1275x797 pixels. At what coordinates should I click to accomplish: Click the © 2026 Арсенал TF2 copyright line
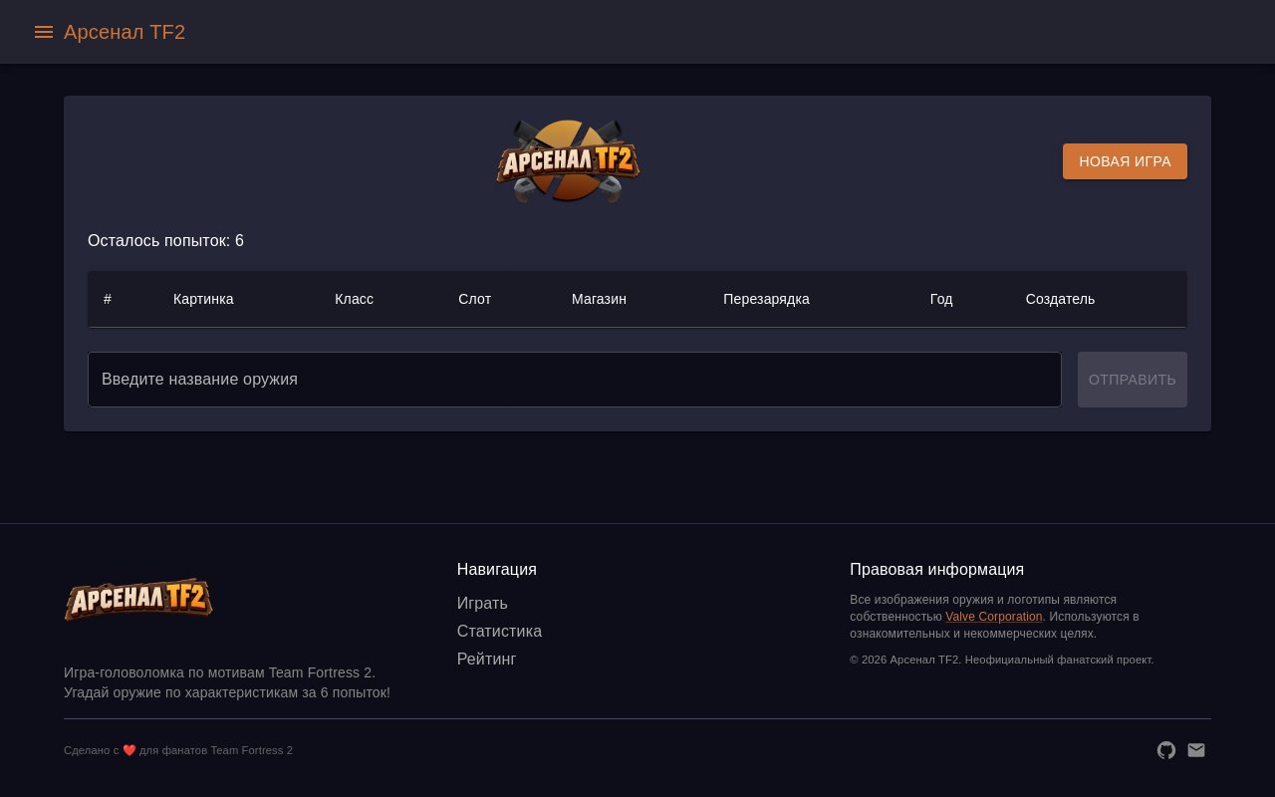click(x=1002, y=660)
